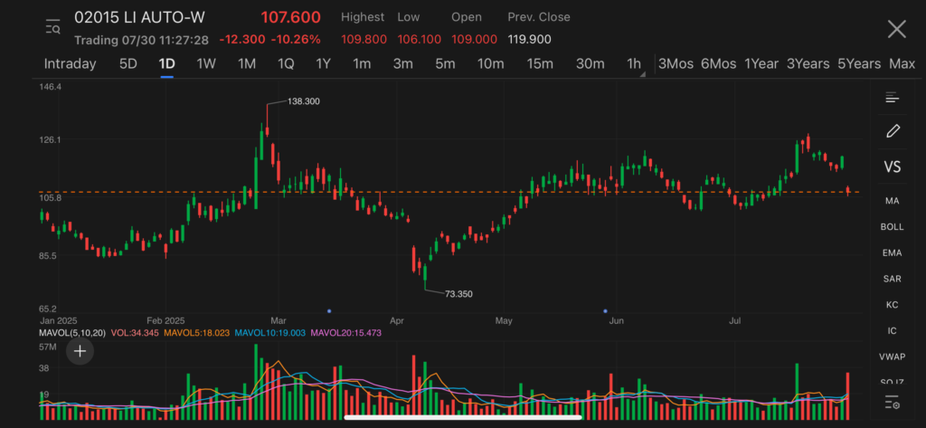Close the chart view
The width and height of the screenshot is (926, 428).
tap(896, 28)
